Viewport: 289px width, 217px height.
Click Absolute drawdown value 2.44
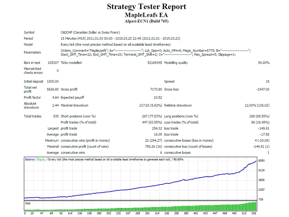pyautogui.click(x=55, y=105)
